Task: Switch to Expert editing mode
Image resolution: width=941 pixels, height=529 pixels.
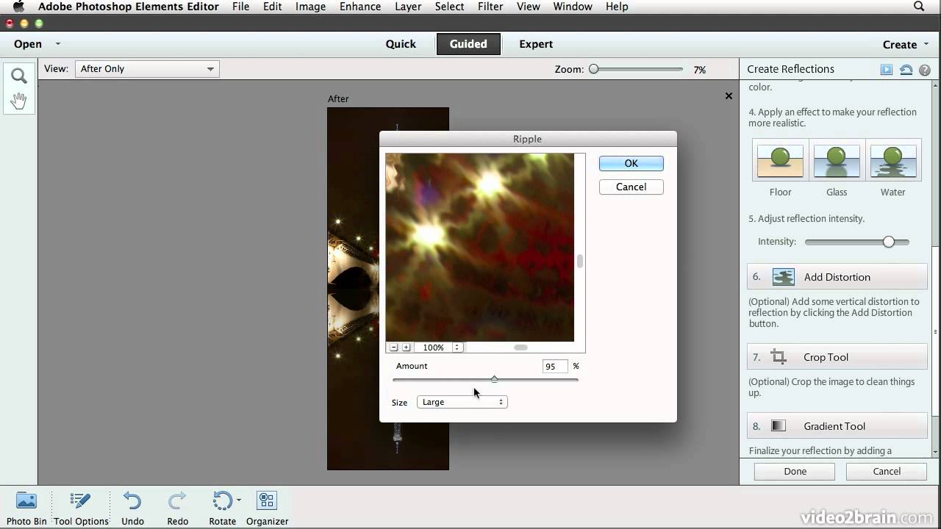Action: [536, 44]
